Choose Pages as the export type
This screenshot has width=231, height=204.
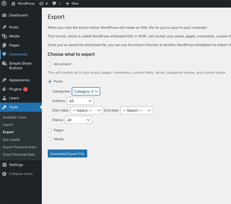coord(50,130)
